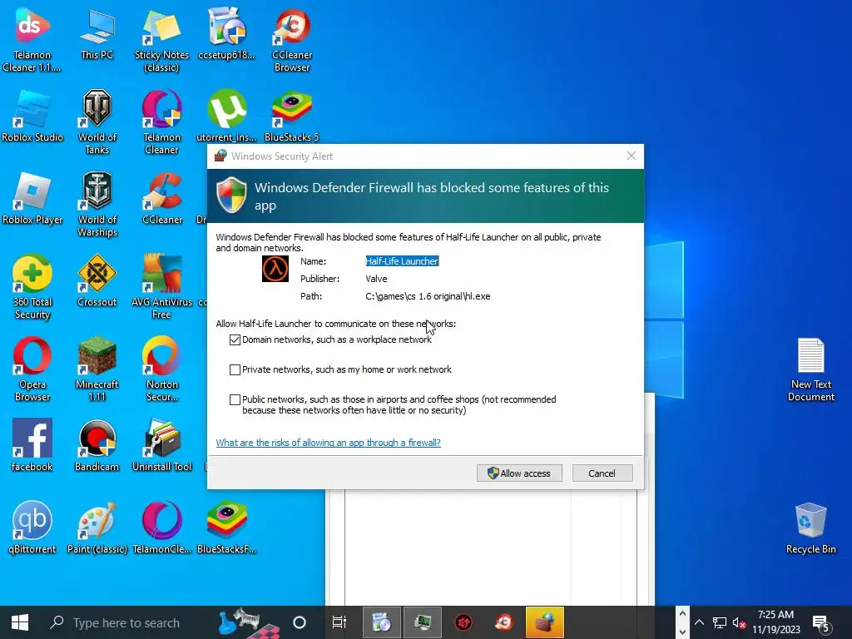Switch to firewall alert taskbar icon
The height and width of the screenshot is (639, 852).
pyautogui.click(x=545, y=622)
